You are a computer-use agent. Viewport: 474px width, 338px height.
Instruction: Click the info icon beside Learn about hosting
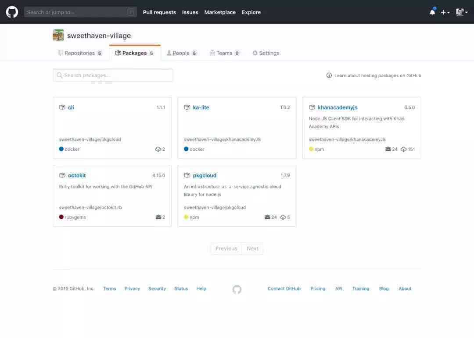tap(329, 75)
